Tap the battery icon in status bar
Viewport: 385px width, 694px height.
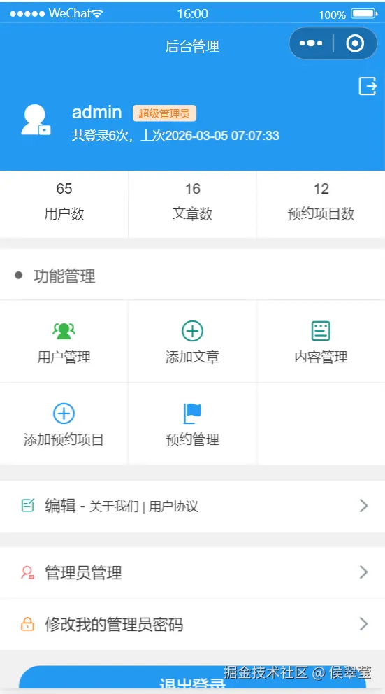click(x=364, y=14)
